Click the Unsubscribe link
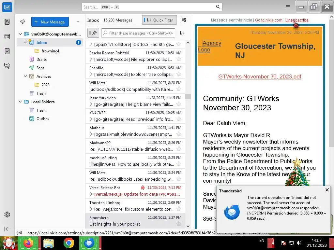The image size is (334, 250). (297, 20)
